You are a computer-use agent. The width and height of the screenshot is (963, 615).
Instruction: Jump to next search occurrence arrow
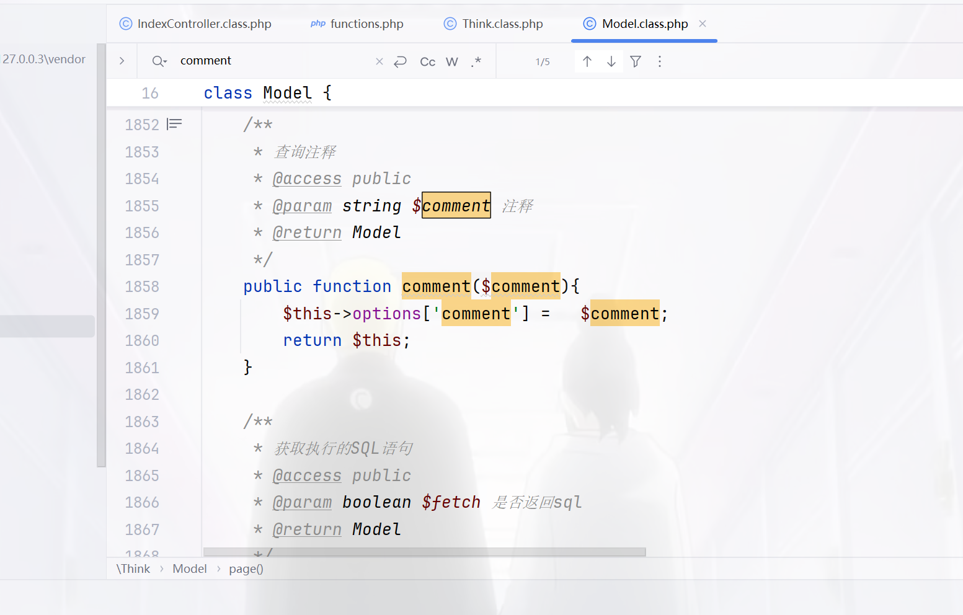pos(611,61)
